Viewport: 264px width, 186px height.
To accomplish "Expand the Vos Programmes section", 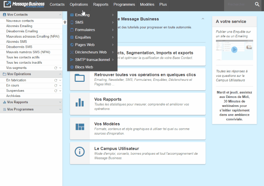I will (x=60, y=109).
